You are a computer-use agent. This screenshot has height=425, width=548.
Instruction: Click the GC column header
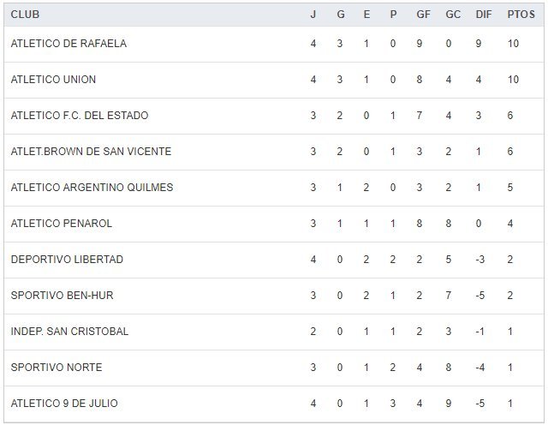pos(453,15)
